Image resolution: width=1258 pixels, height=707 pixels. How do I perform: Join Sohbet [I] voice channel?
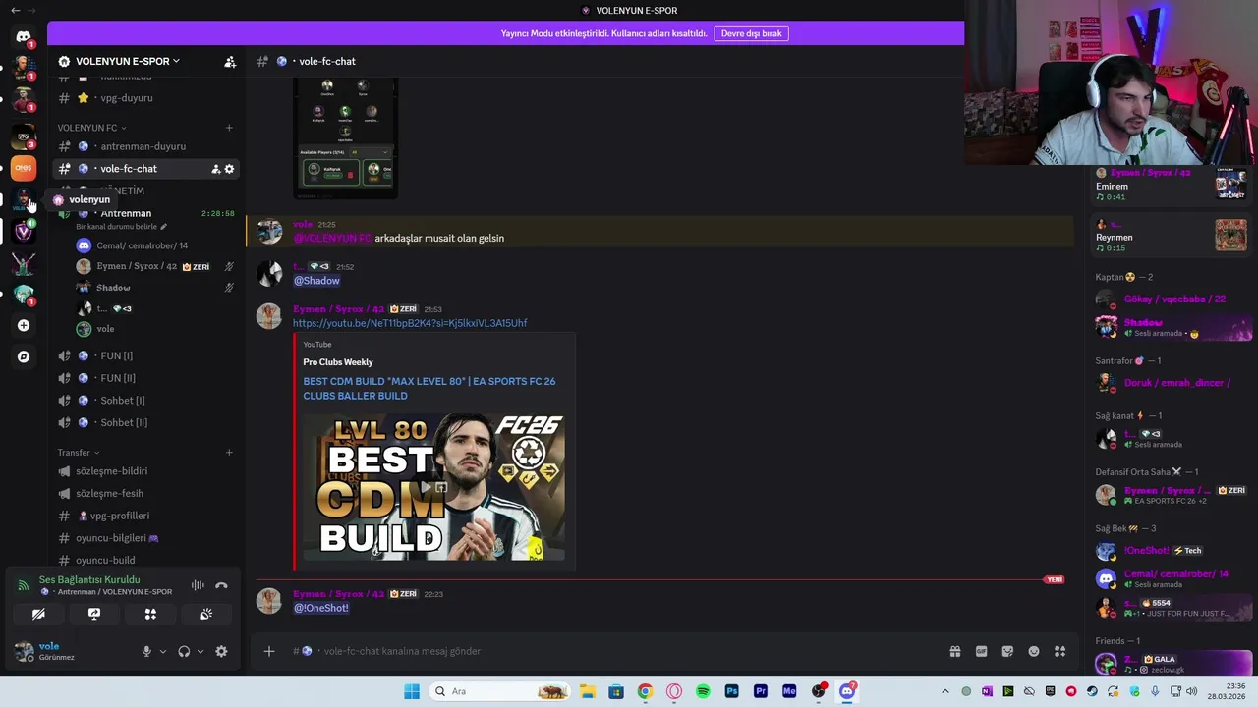pos(145,401)
